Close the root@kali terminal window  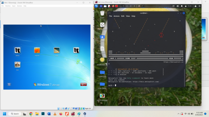click(x=184, y=13)
